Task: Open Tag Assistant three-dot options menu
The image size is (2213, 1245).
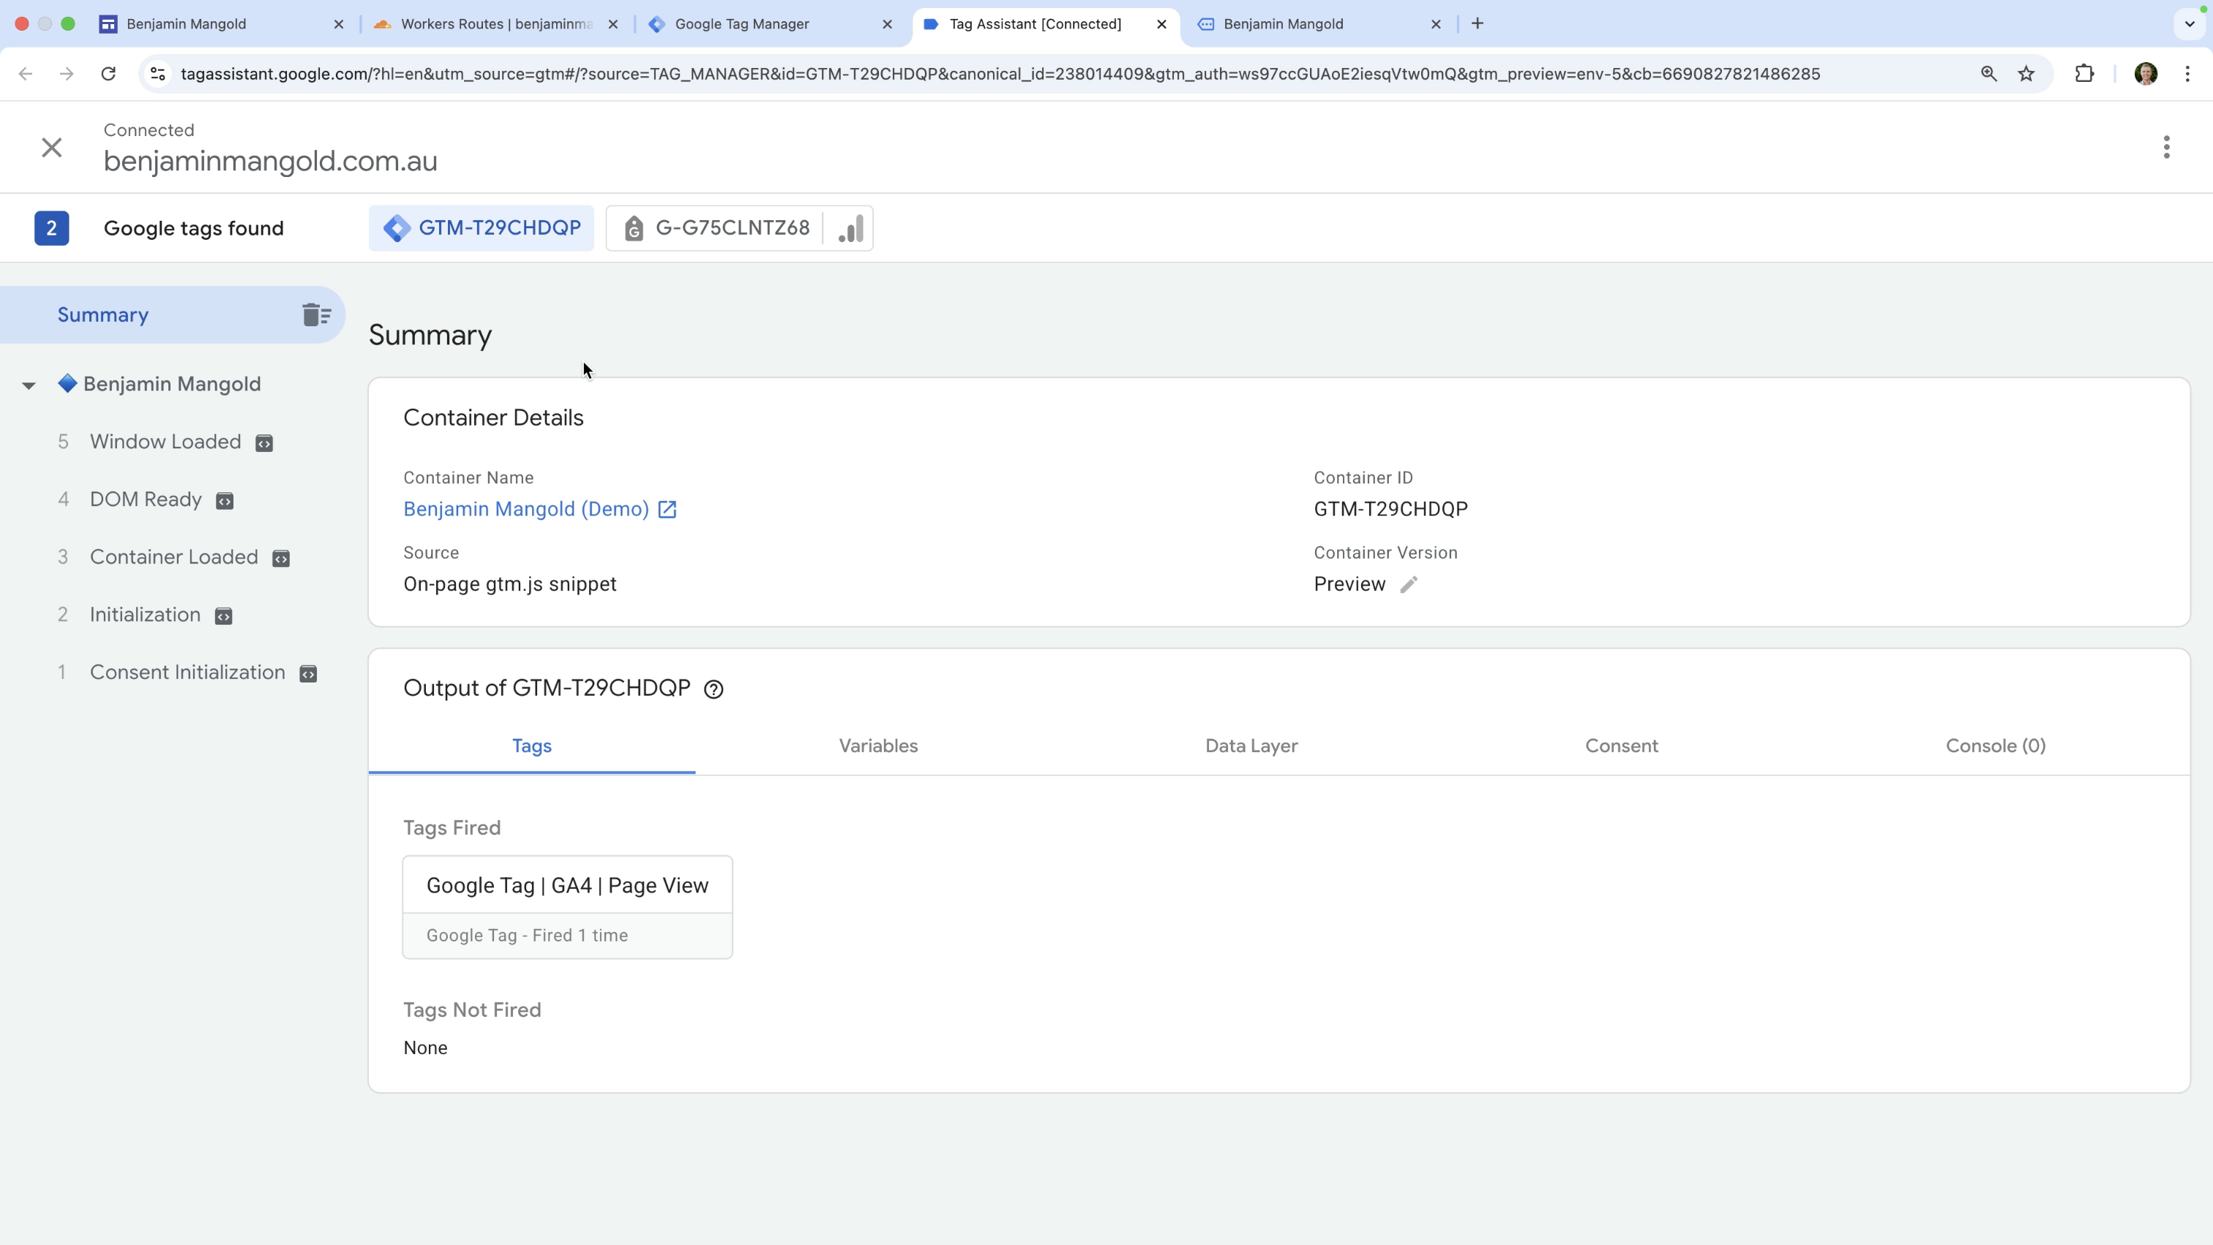Action: [x=2165, y=147]
